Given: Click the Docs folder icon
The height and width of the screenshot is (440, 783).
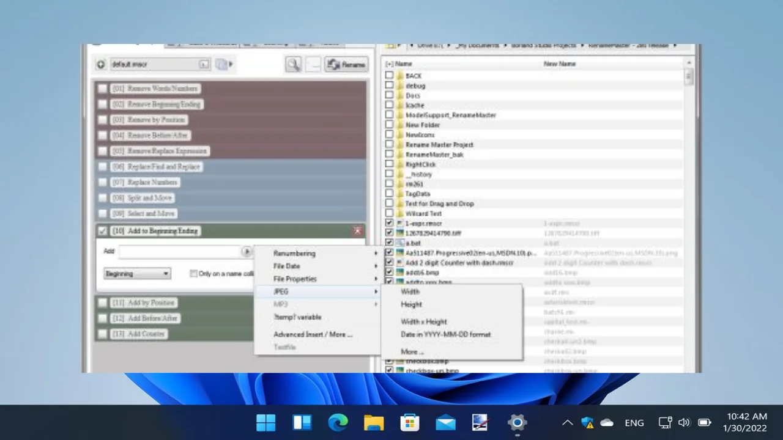Looking at the screenshot, I should (400, 95).
